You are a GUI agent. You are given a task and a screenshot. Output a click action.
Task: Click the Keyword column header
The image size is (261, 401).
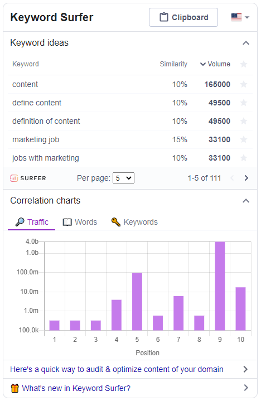(x=26, y=64)
